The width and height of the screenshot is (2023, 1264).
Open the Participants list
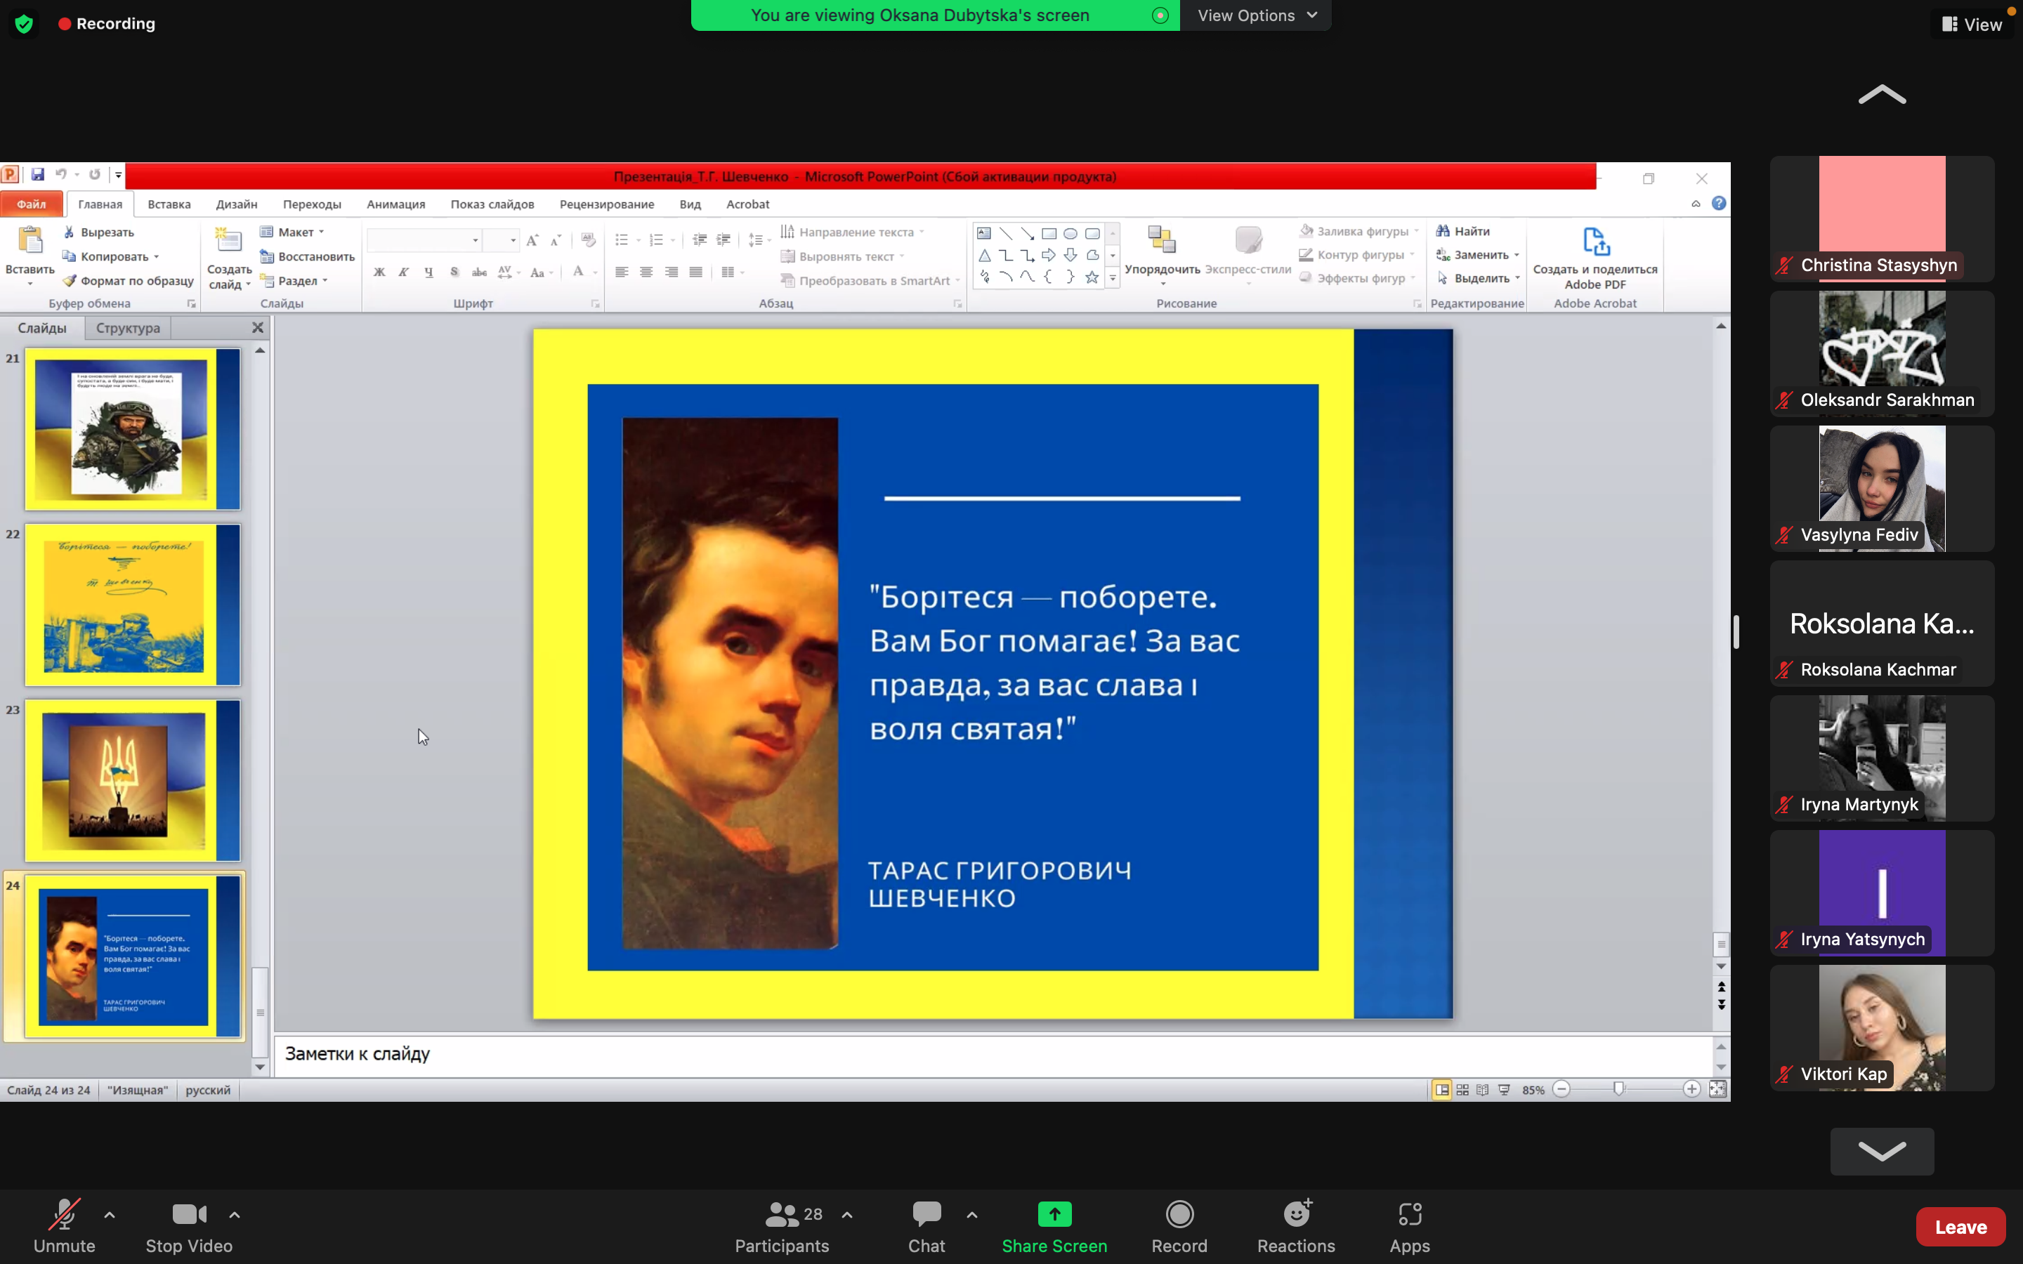point(782,1226)
